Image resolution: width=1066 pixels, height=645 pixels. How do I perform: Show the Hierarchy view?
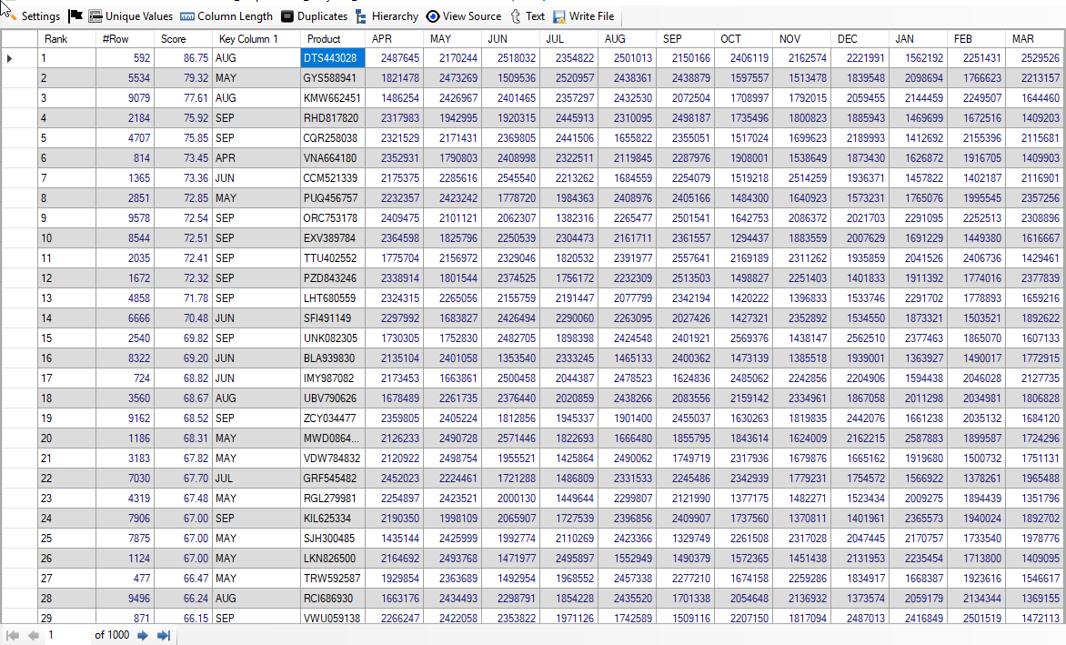tap(362, 16)
